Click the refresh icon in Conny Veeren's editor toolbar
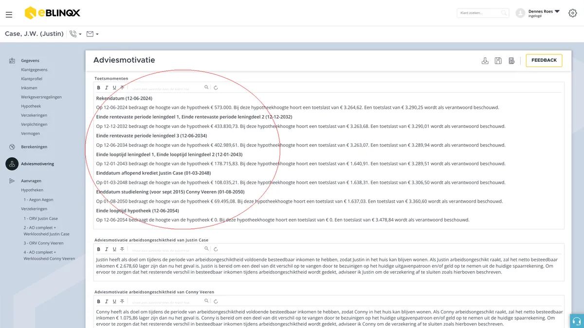Viewport: 584px width, 328px height. [216, 301]
